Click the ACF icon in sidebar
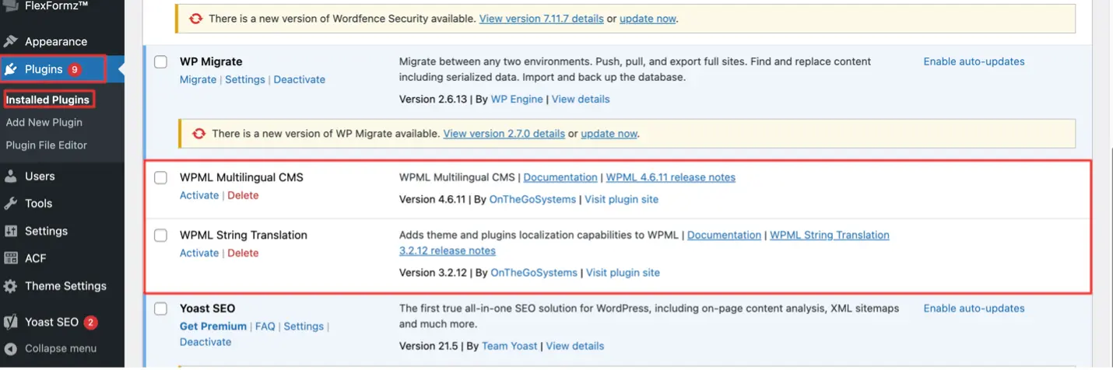 11,259
